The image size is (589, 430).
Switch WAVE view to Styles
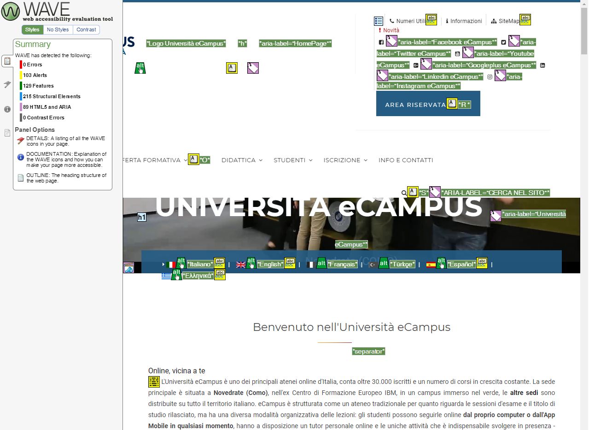[32, 29]
